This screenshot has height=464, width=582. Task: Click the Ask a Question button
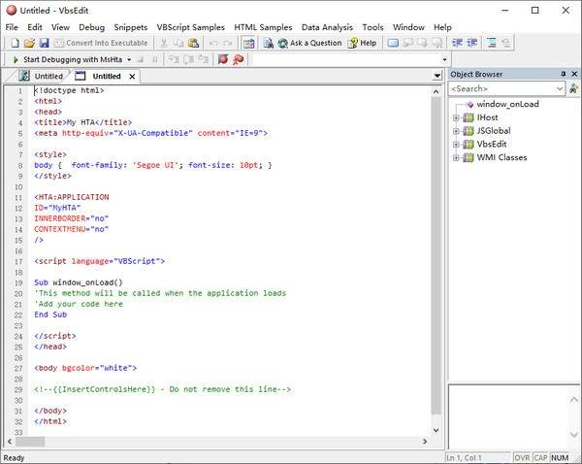coord(309,44)
